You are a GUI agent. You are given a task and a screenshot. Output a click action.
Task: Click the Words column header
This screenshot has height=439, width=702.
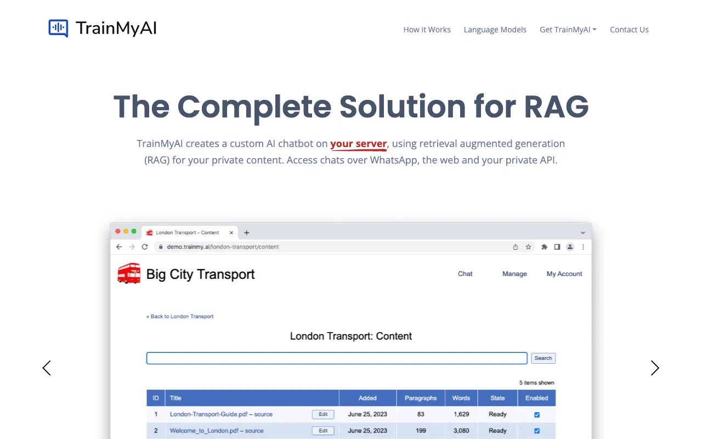click(x=461, y=398)
